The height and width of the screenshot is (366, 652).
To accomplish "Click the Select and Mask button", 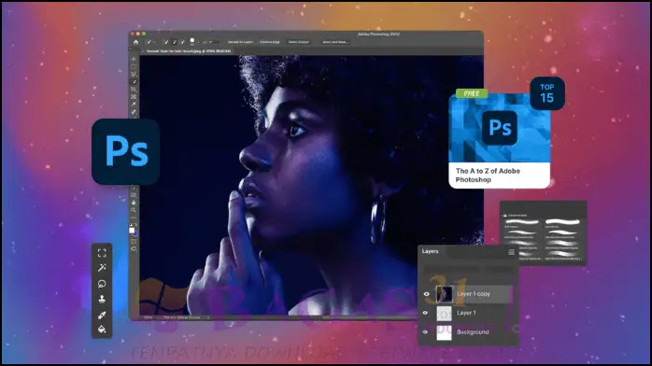I will 335,42.
